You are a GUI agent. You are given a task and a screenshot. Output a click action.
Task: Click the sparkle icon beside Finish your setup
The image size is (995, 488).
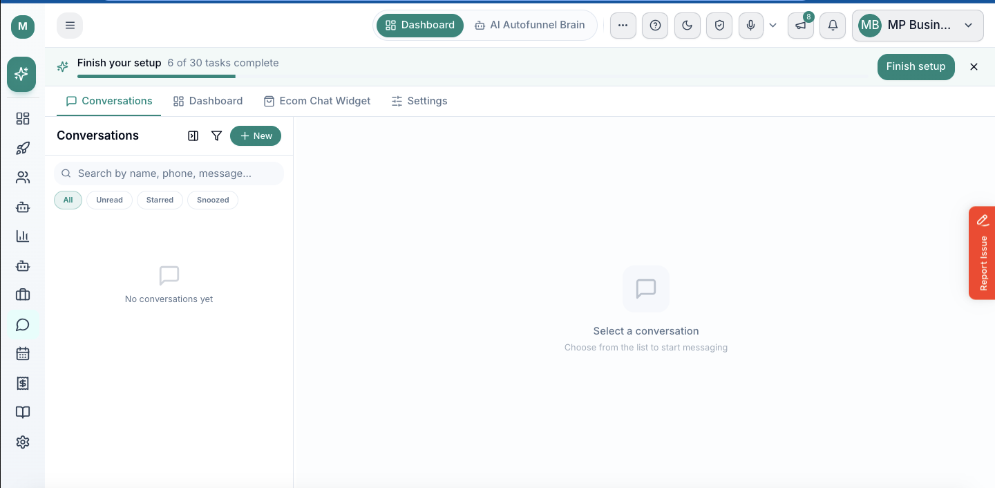(x=63, y=66)
